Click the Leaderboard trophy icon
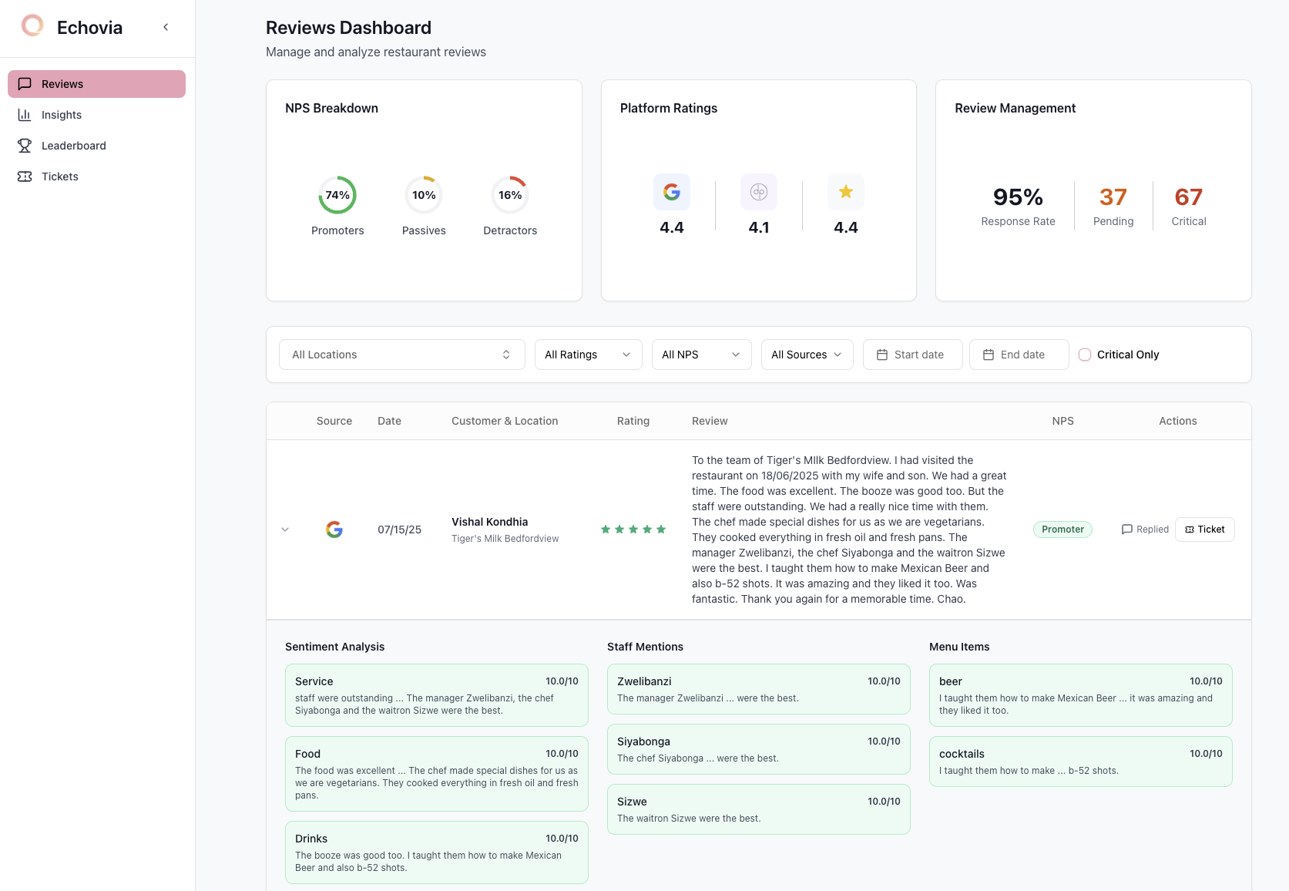 pyautogui.click(x=25, y=146)
